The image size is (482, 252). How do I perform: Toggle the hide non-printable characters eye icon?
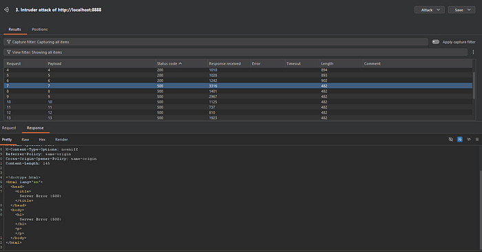pyautogui.click(x=450, y=140)
